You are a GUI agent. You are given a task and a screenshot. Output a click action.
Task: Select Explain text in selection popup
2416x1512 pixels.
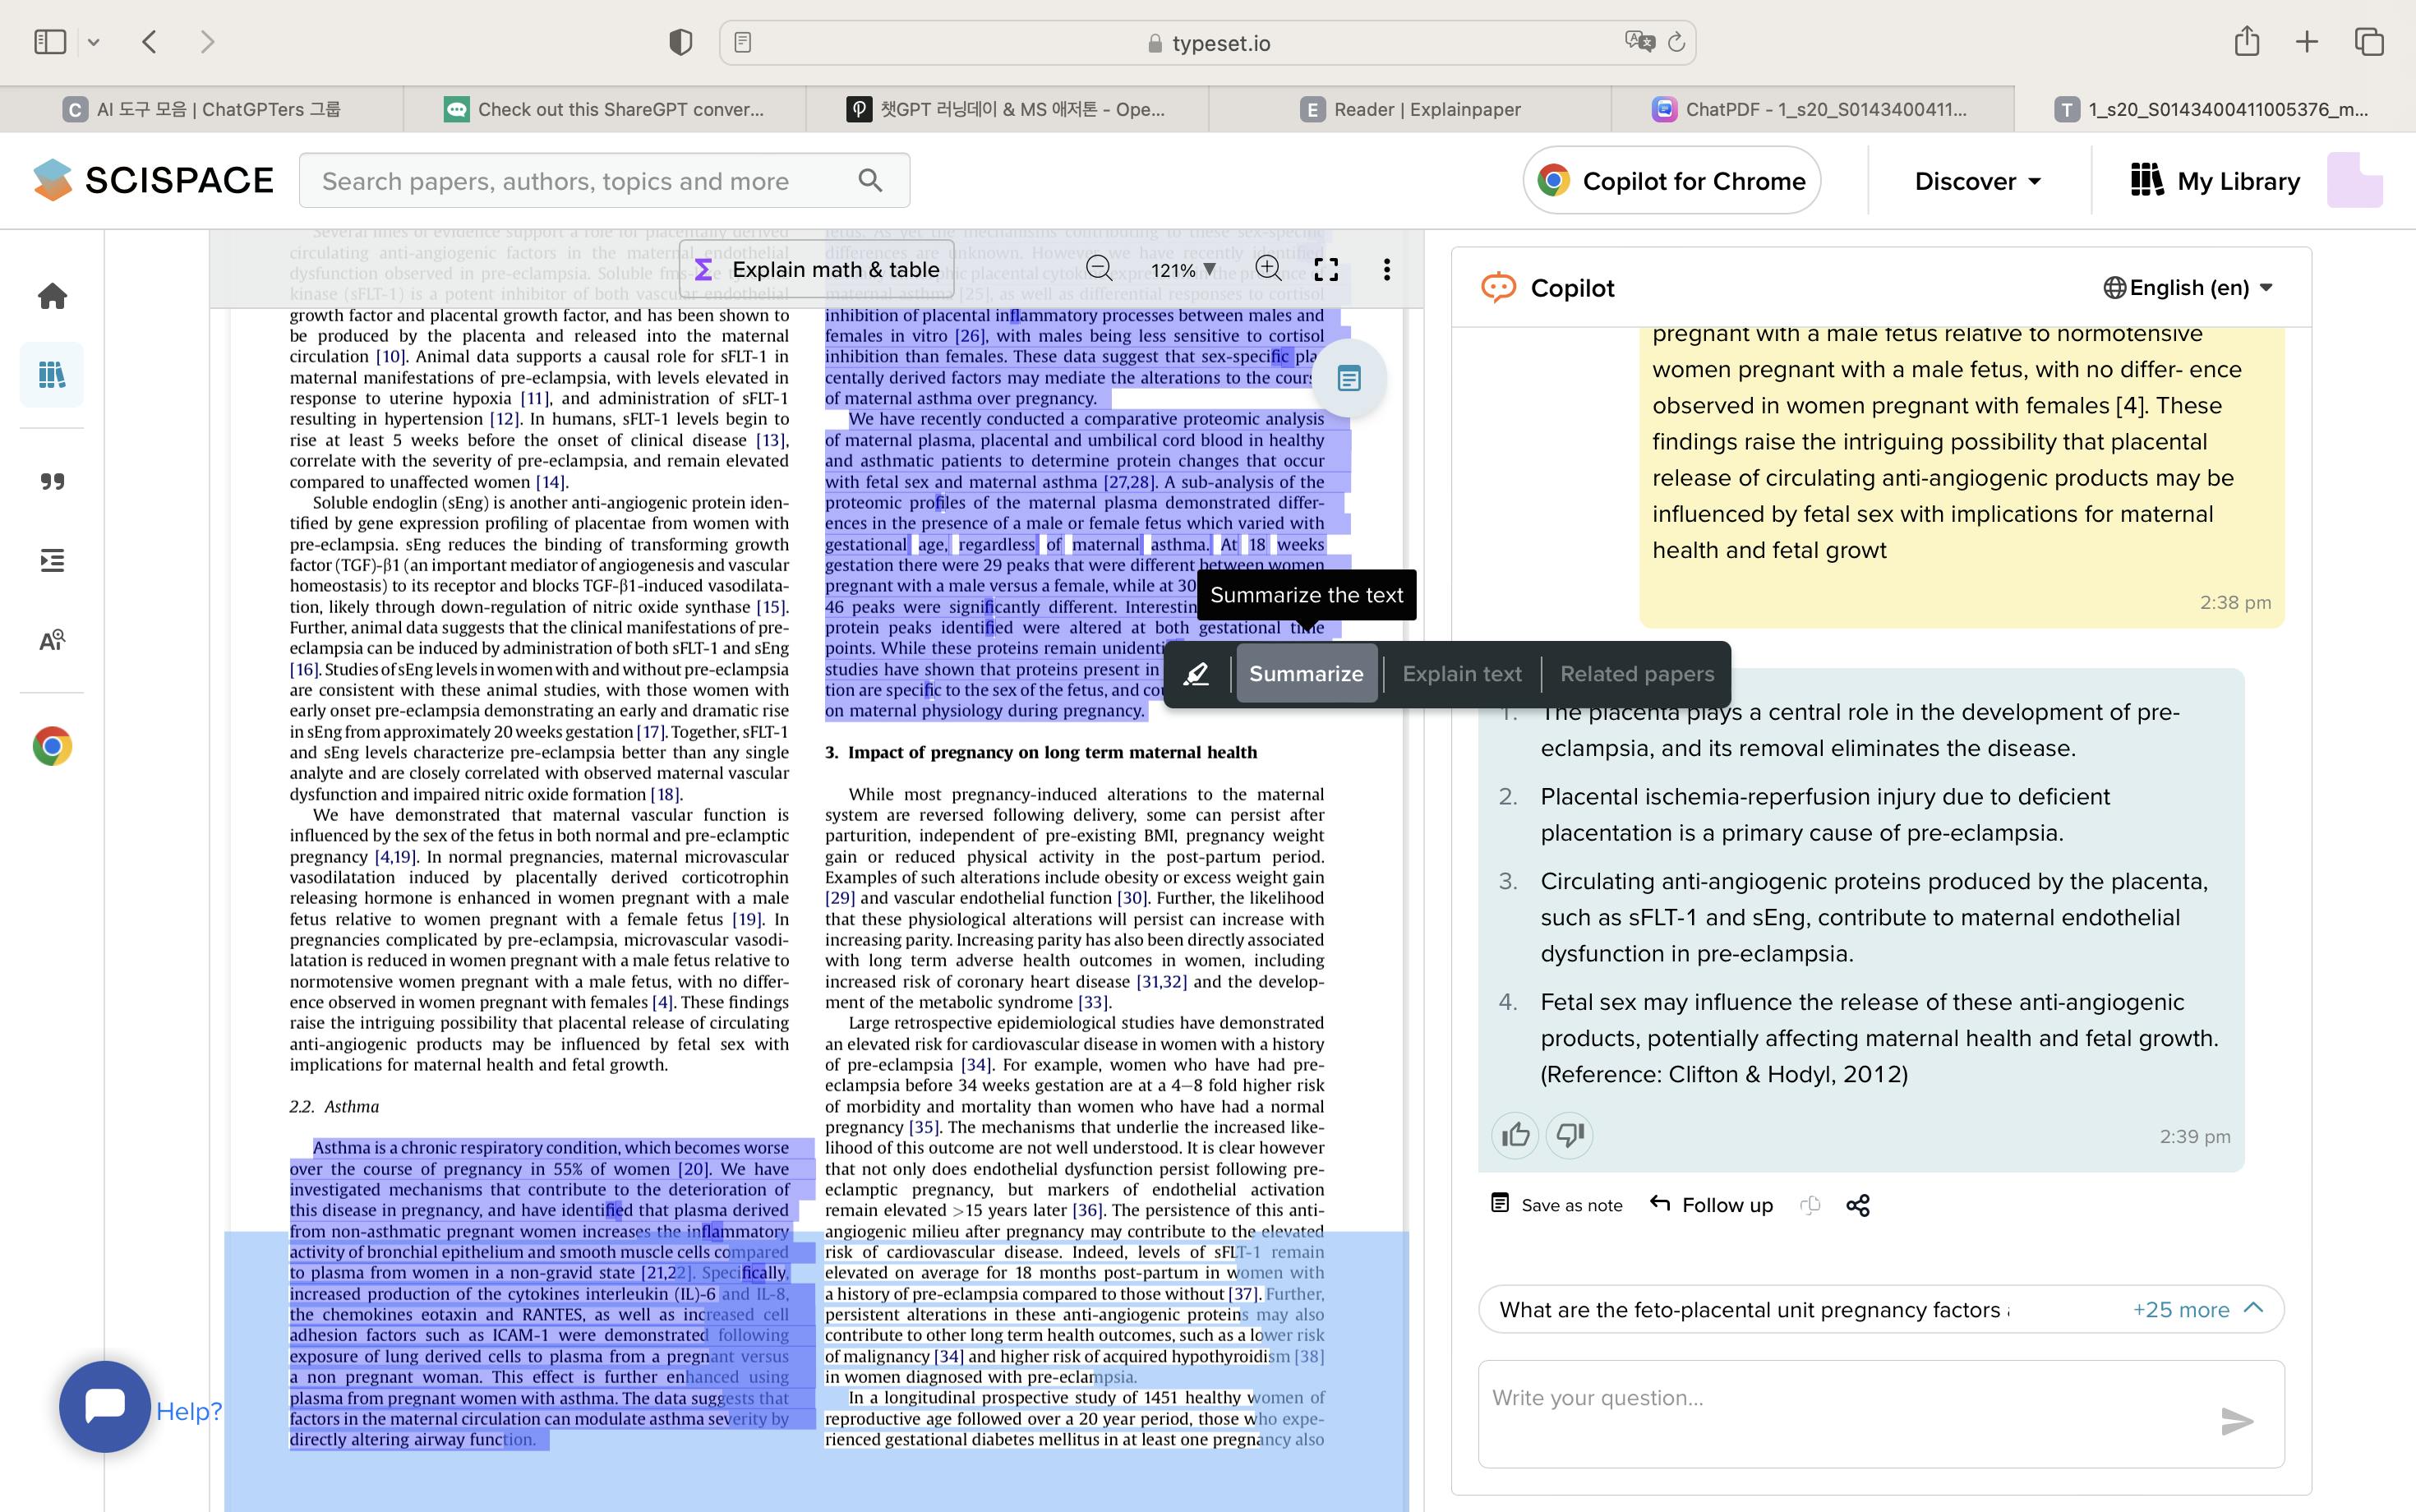(1461, 674)
